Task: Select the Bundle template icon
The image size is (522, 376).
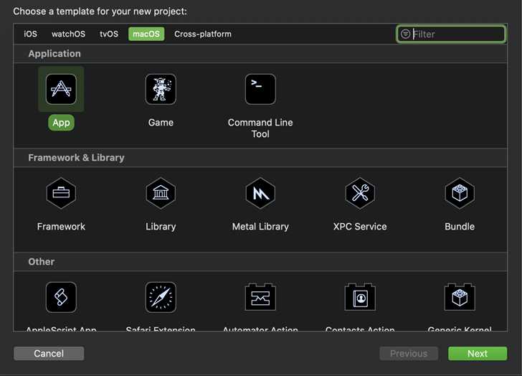Action: [460, 193]
